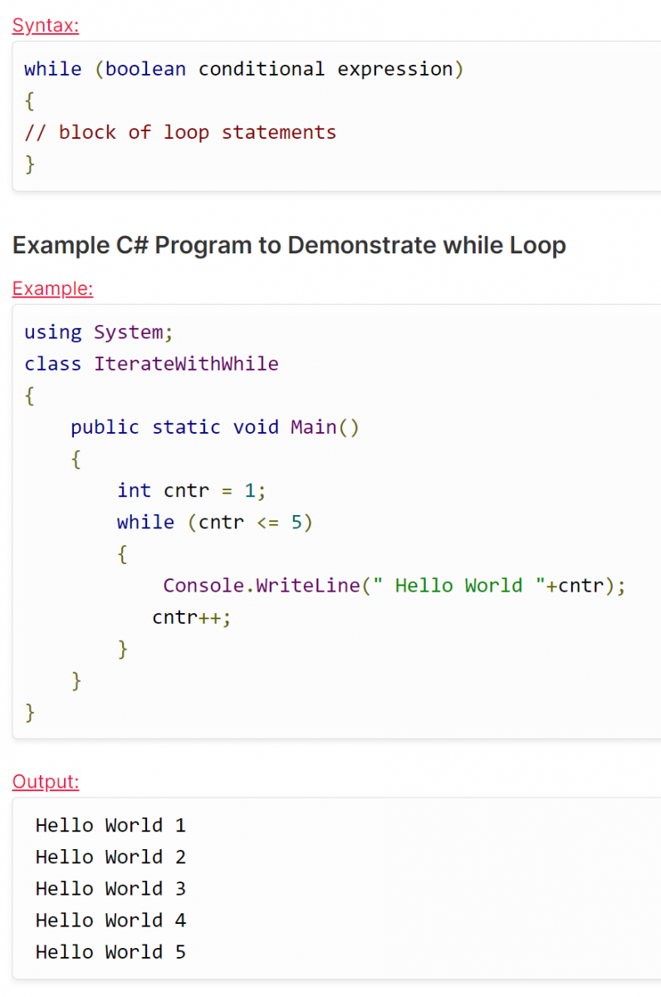Click the line "cntr++;"
Viewport: 661px width, 997px height.
tap(192, 617)
